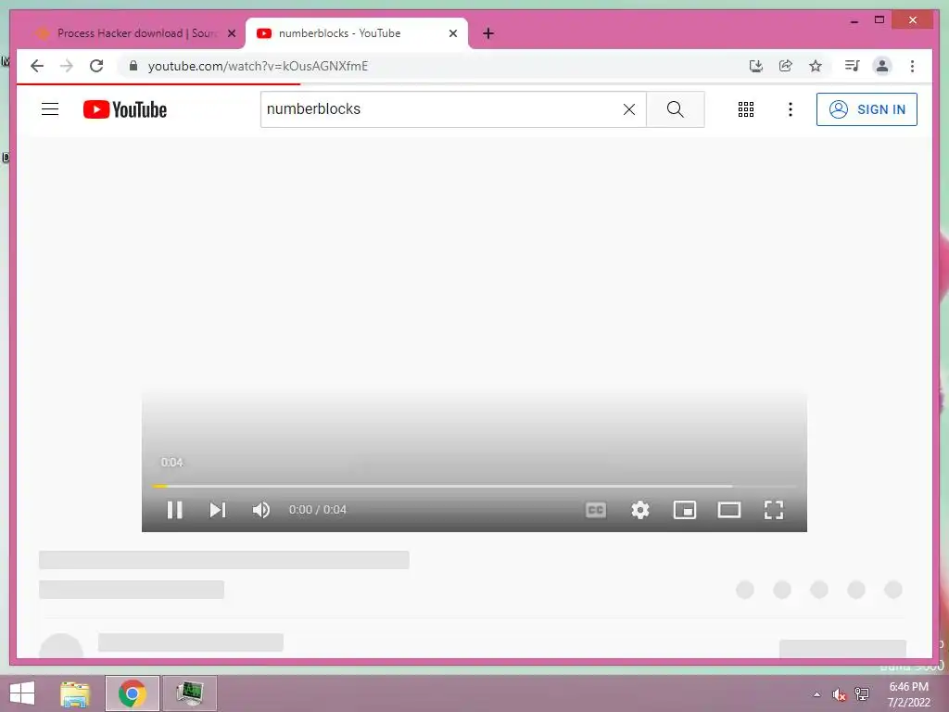Close the Process Hacker download tab
The width and height of the screenshot is (949, 712).
(231, 33)
